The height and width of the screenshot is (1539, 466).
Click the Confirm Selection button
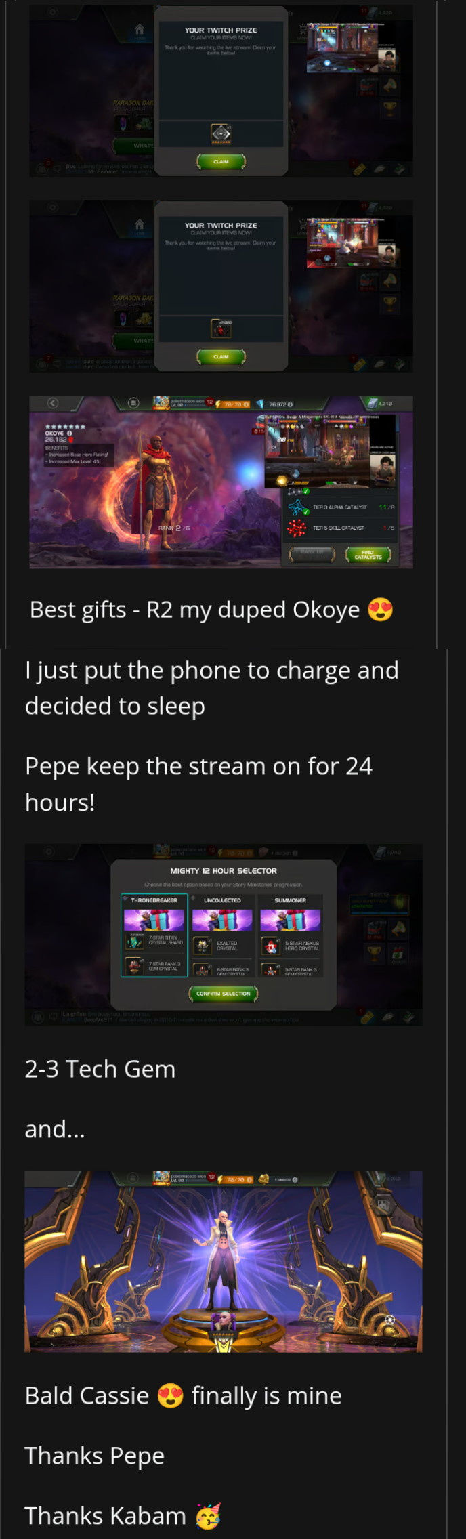223,994
